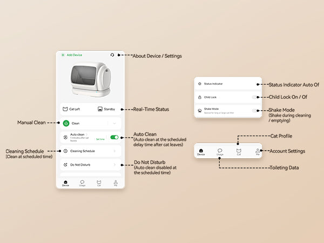Click the clock icon beside Cleaning Schedule
The width and height of the screenshot is (324, 243).
coord(65,151)
